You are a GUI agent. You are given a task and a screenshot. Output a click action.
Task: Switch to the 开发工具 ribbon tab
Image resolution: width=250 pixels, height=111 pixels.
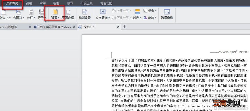pos(87,3)
